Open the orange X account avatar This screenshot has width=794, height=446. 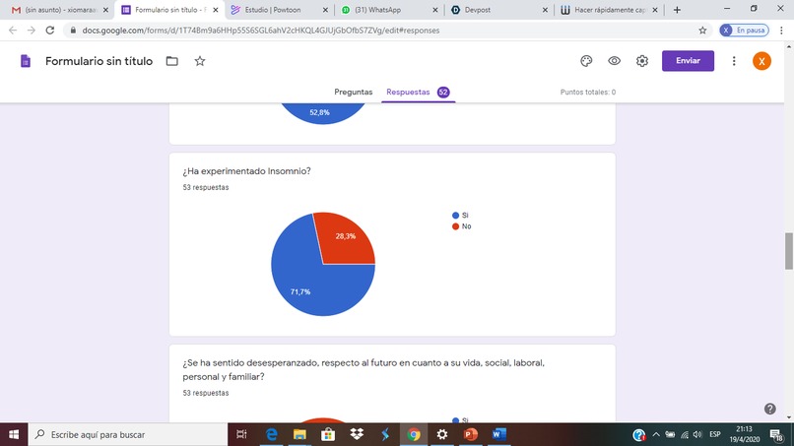click(761, 61)
